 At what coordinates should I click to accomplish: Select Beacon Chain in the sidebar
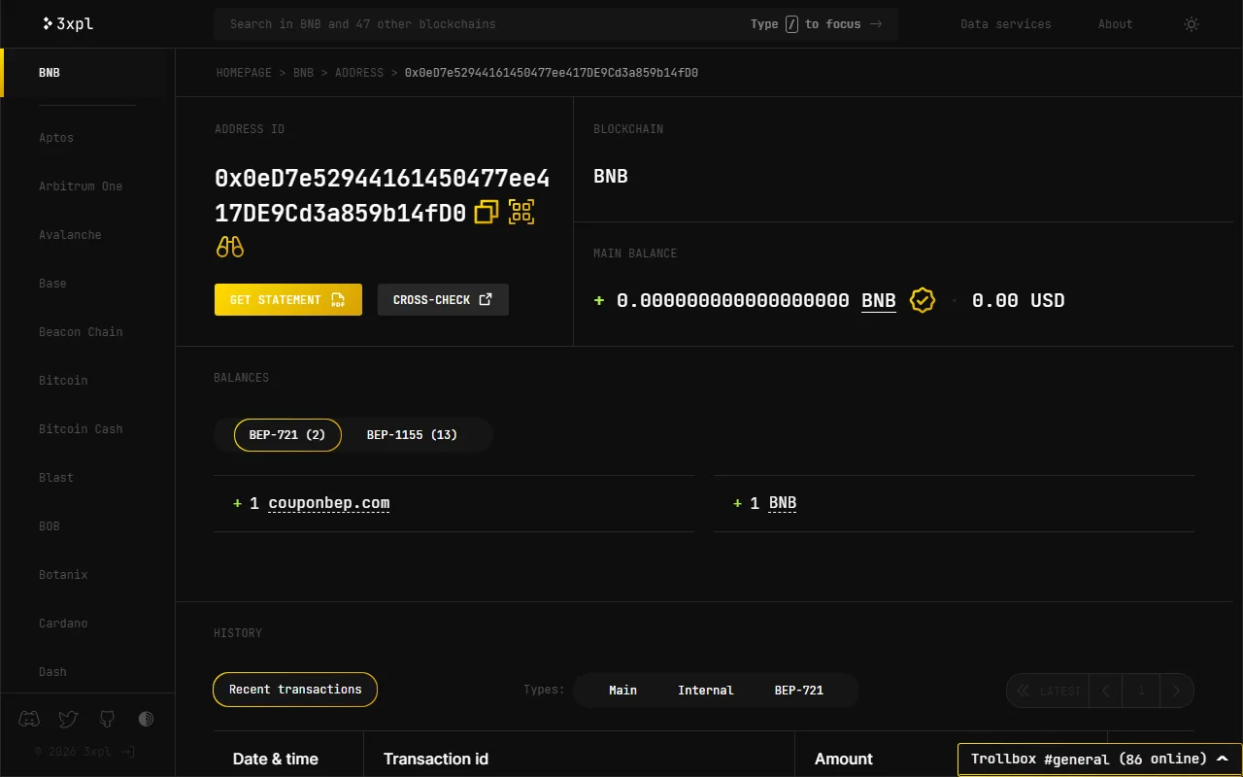point(81,332)
